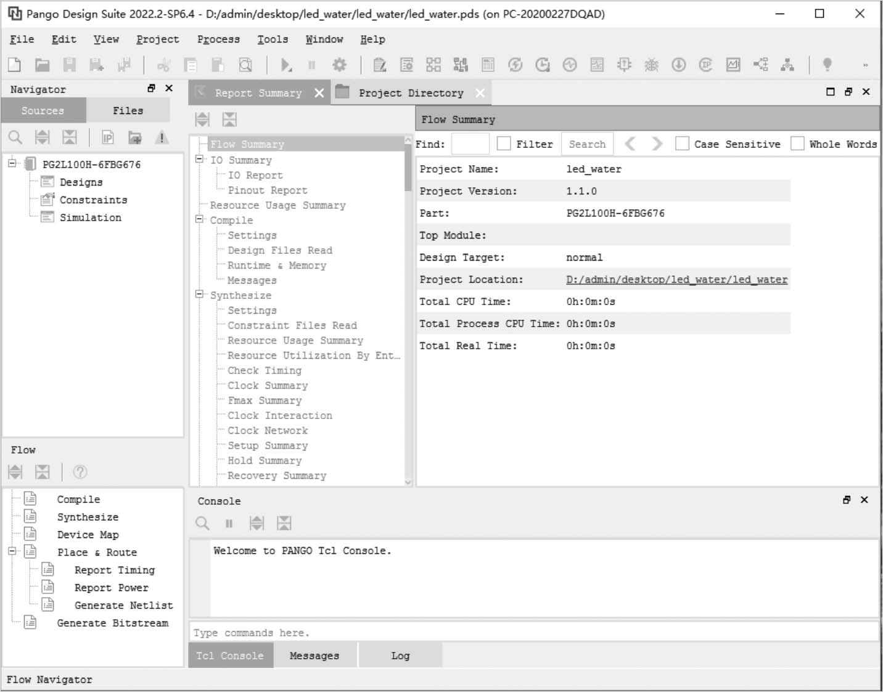The width and height of the screenshot is (883, 692).
Task: Click the Search button in Find bar
Action: 587,144
